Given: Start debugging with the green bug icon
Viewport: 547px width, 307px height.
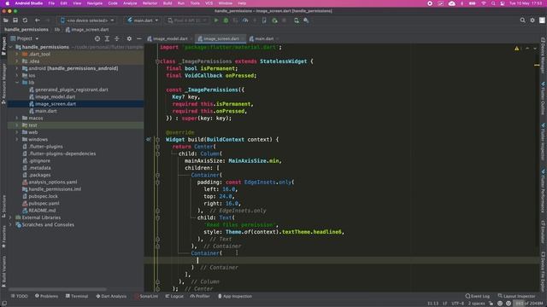Looking at the screenshot, I should click(x=226, y=20).
